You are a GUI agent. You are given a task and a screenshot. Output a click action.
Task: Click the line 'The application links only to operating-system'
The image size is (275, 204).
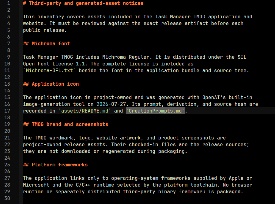tap(138, 178)
